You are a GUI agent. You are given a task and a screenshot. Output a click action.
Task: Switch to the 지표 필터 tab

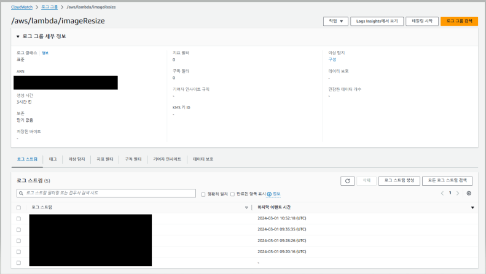point(105,159)
